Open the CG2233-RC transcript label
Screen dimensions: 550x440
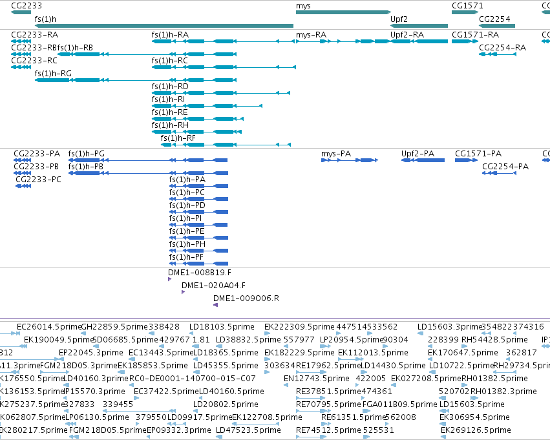(x=34, y=61)
